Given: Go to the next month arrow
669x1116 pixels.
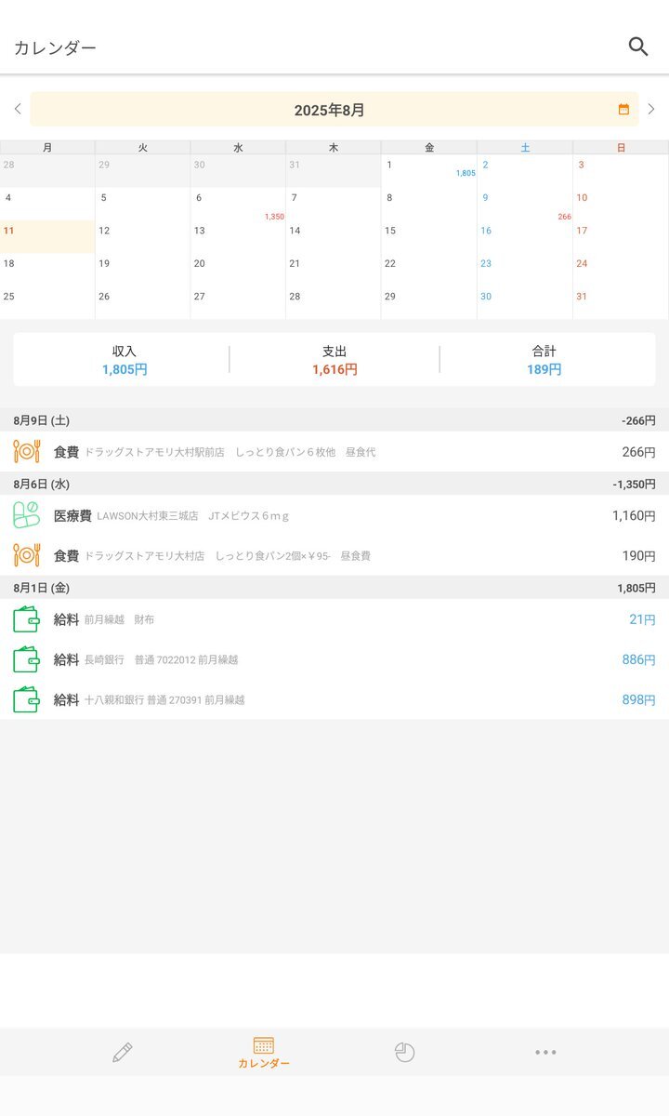Looking at the screenshot, I should click(x=651, y=110).
